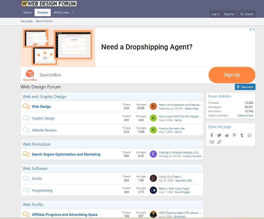Copy the page link with the chain icon
Screen dimensions: 264x219
(219, 142)
